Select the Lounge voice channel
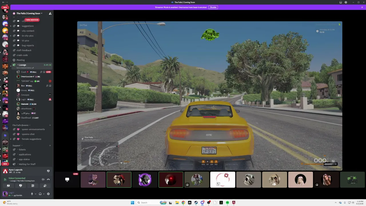 click(x=22, y=65)
